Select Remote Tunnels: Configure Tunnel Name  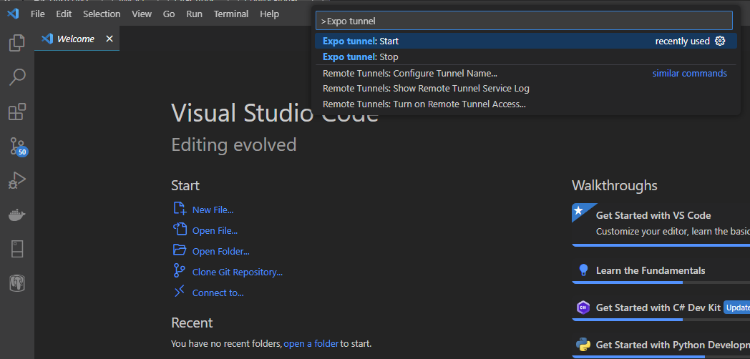tap(526, 74)
